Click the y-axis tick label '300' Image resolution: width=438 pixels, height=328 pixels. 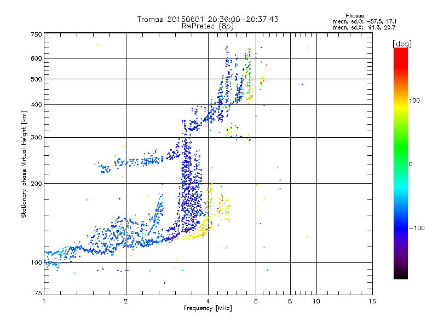click(37, 137)
